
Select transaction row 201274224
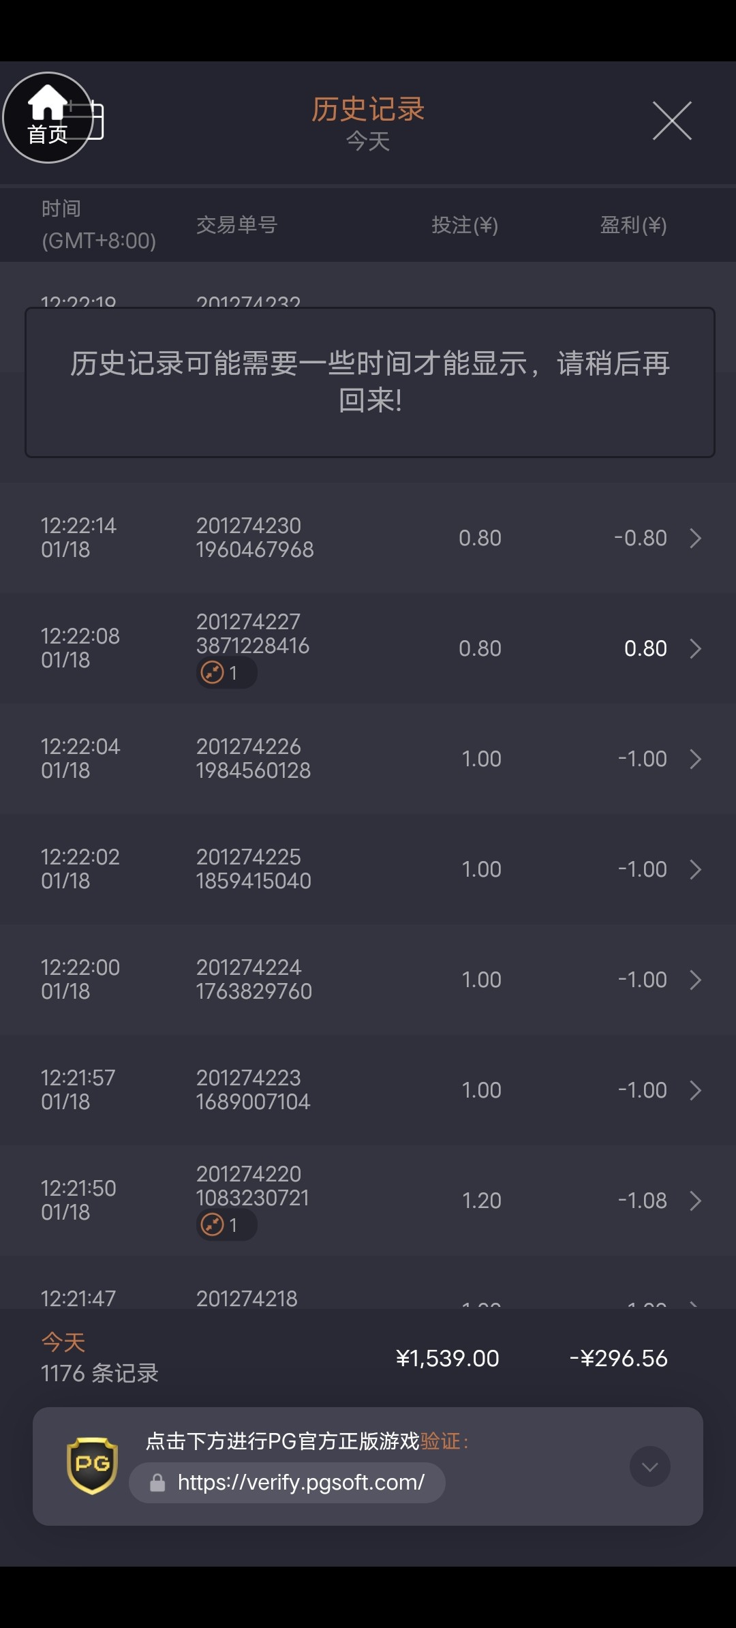254,980
